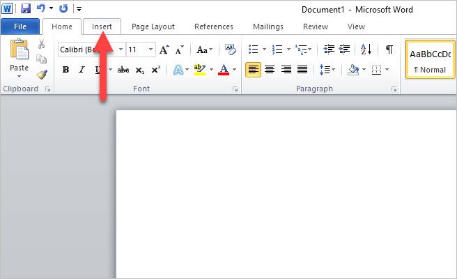This screenshot has height=279, width=457.
Task: Open highlight color dropdown arrow
Action: coord(211,70)
